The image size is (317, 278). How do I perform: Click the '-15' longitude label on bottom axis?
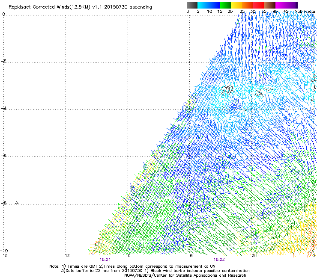(4, 256)
